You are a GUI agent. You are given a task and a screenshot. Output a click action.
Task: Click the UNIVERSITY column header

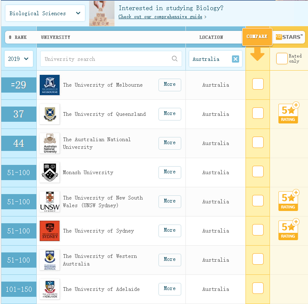click(x=56, y=37)
